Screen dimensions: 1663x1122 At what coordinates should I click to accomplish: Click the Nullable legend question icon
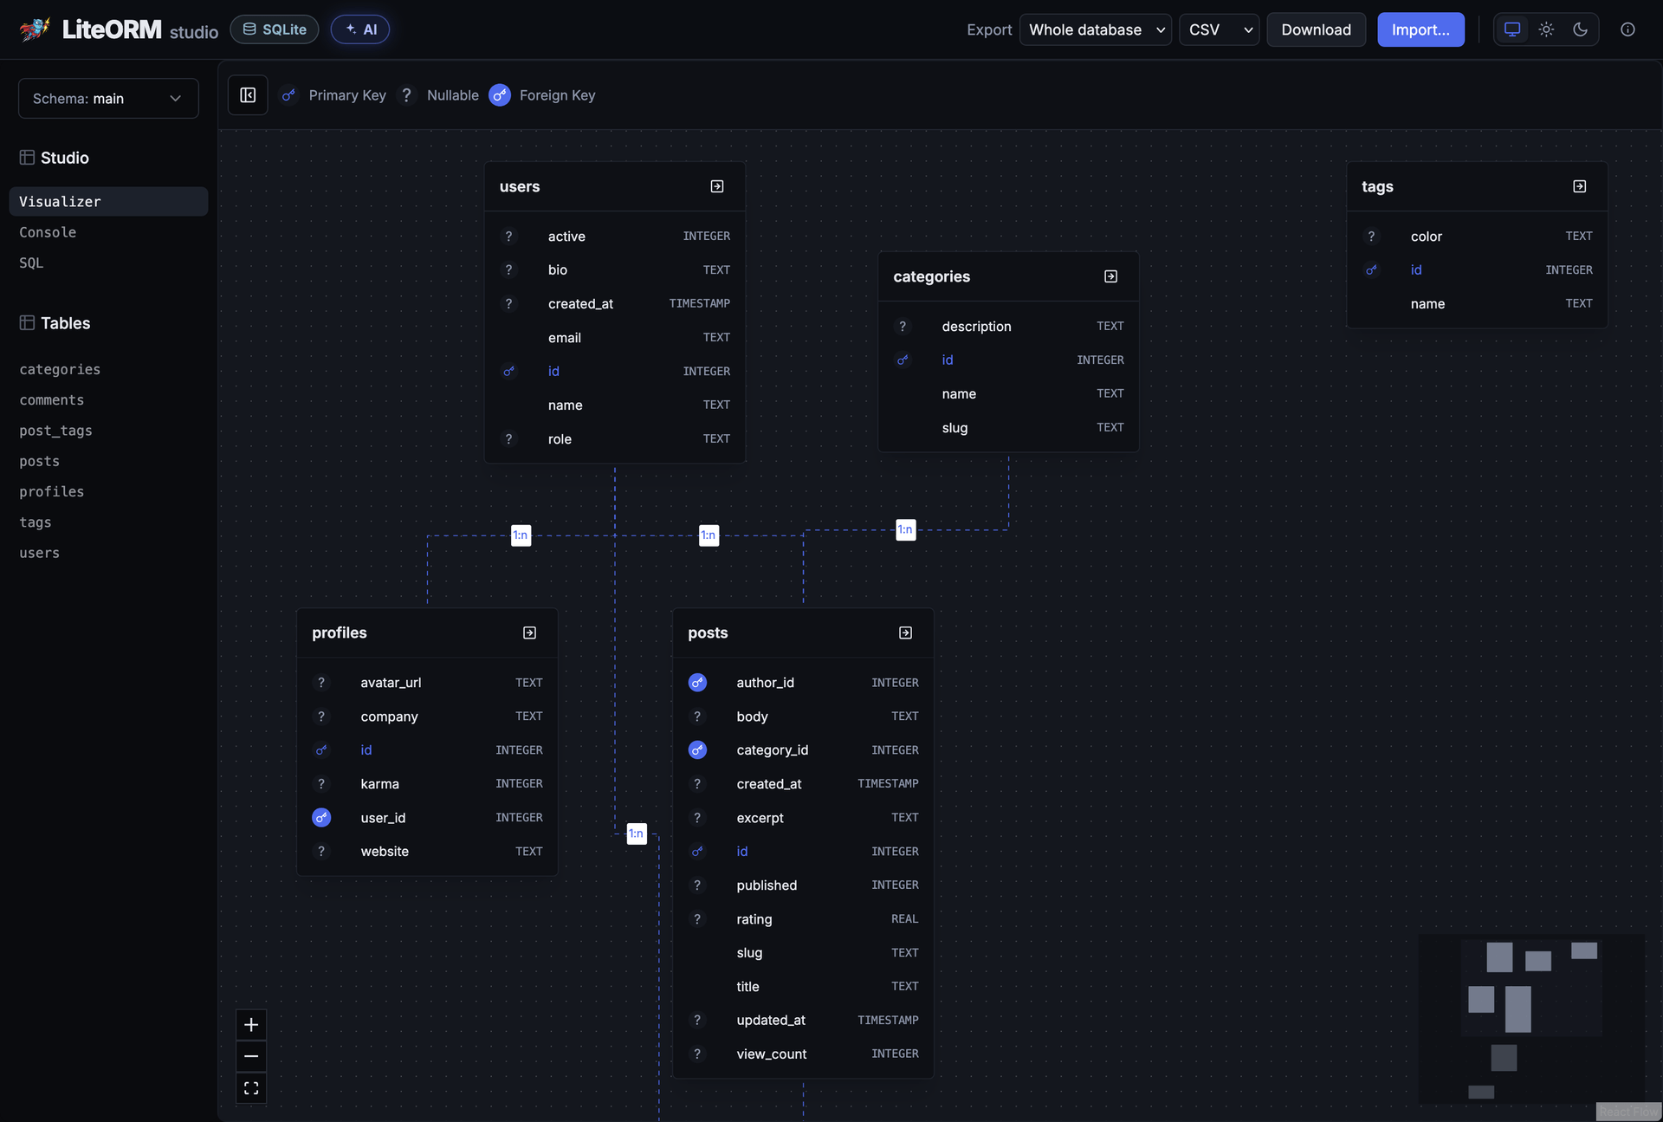click(x=406, y=95)
